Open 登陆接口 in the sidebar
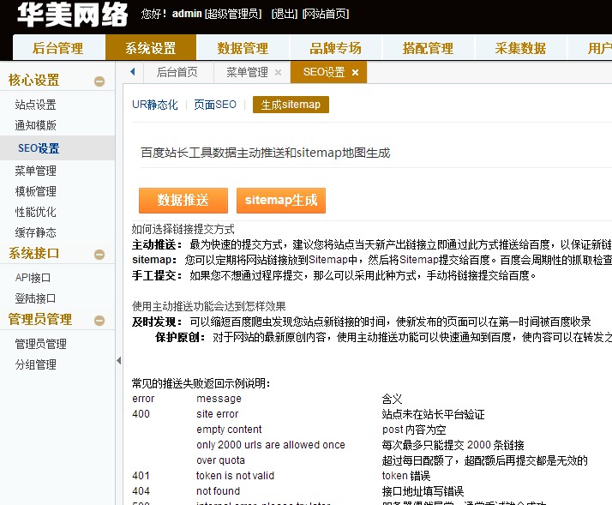The height and width of the screenshot is (505, 612). point(35,298)
